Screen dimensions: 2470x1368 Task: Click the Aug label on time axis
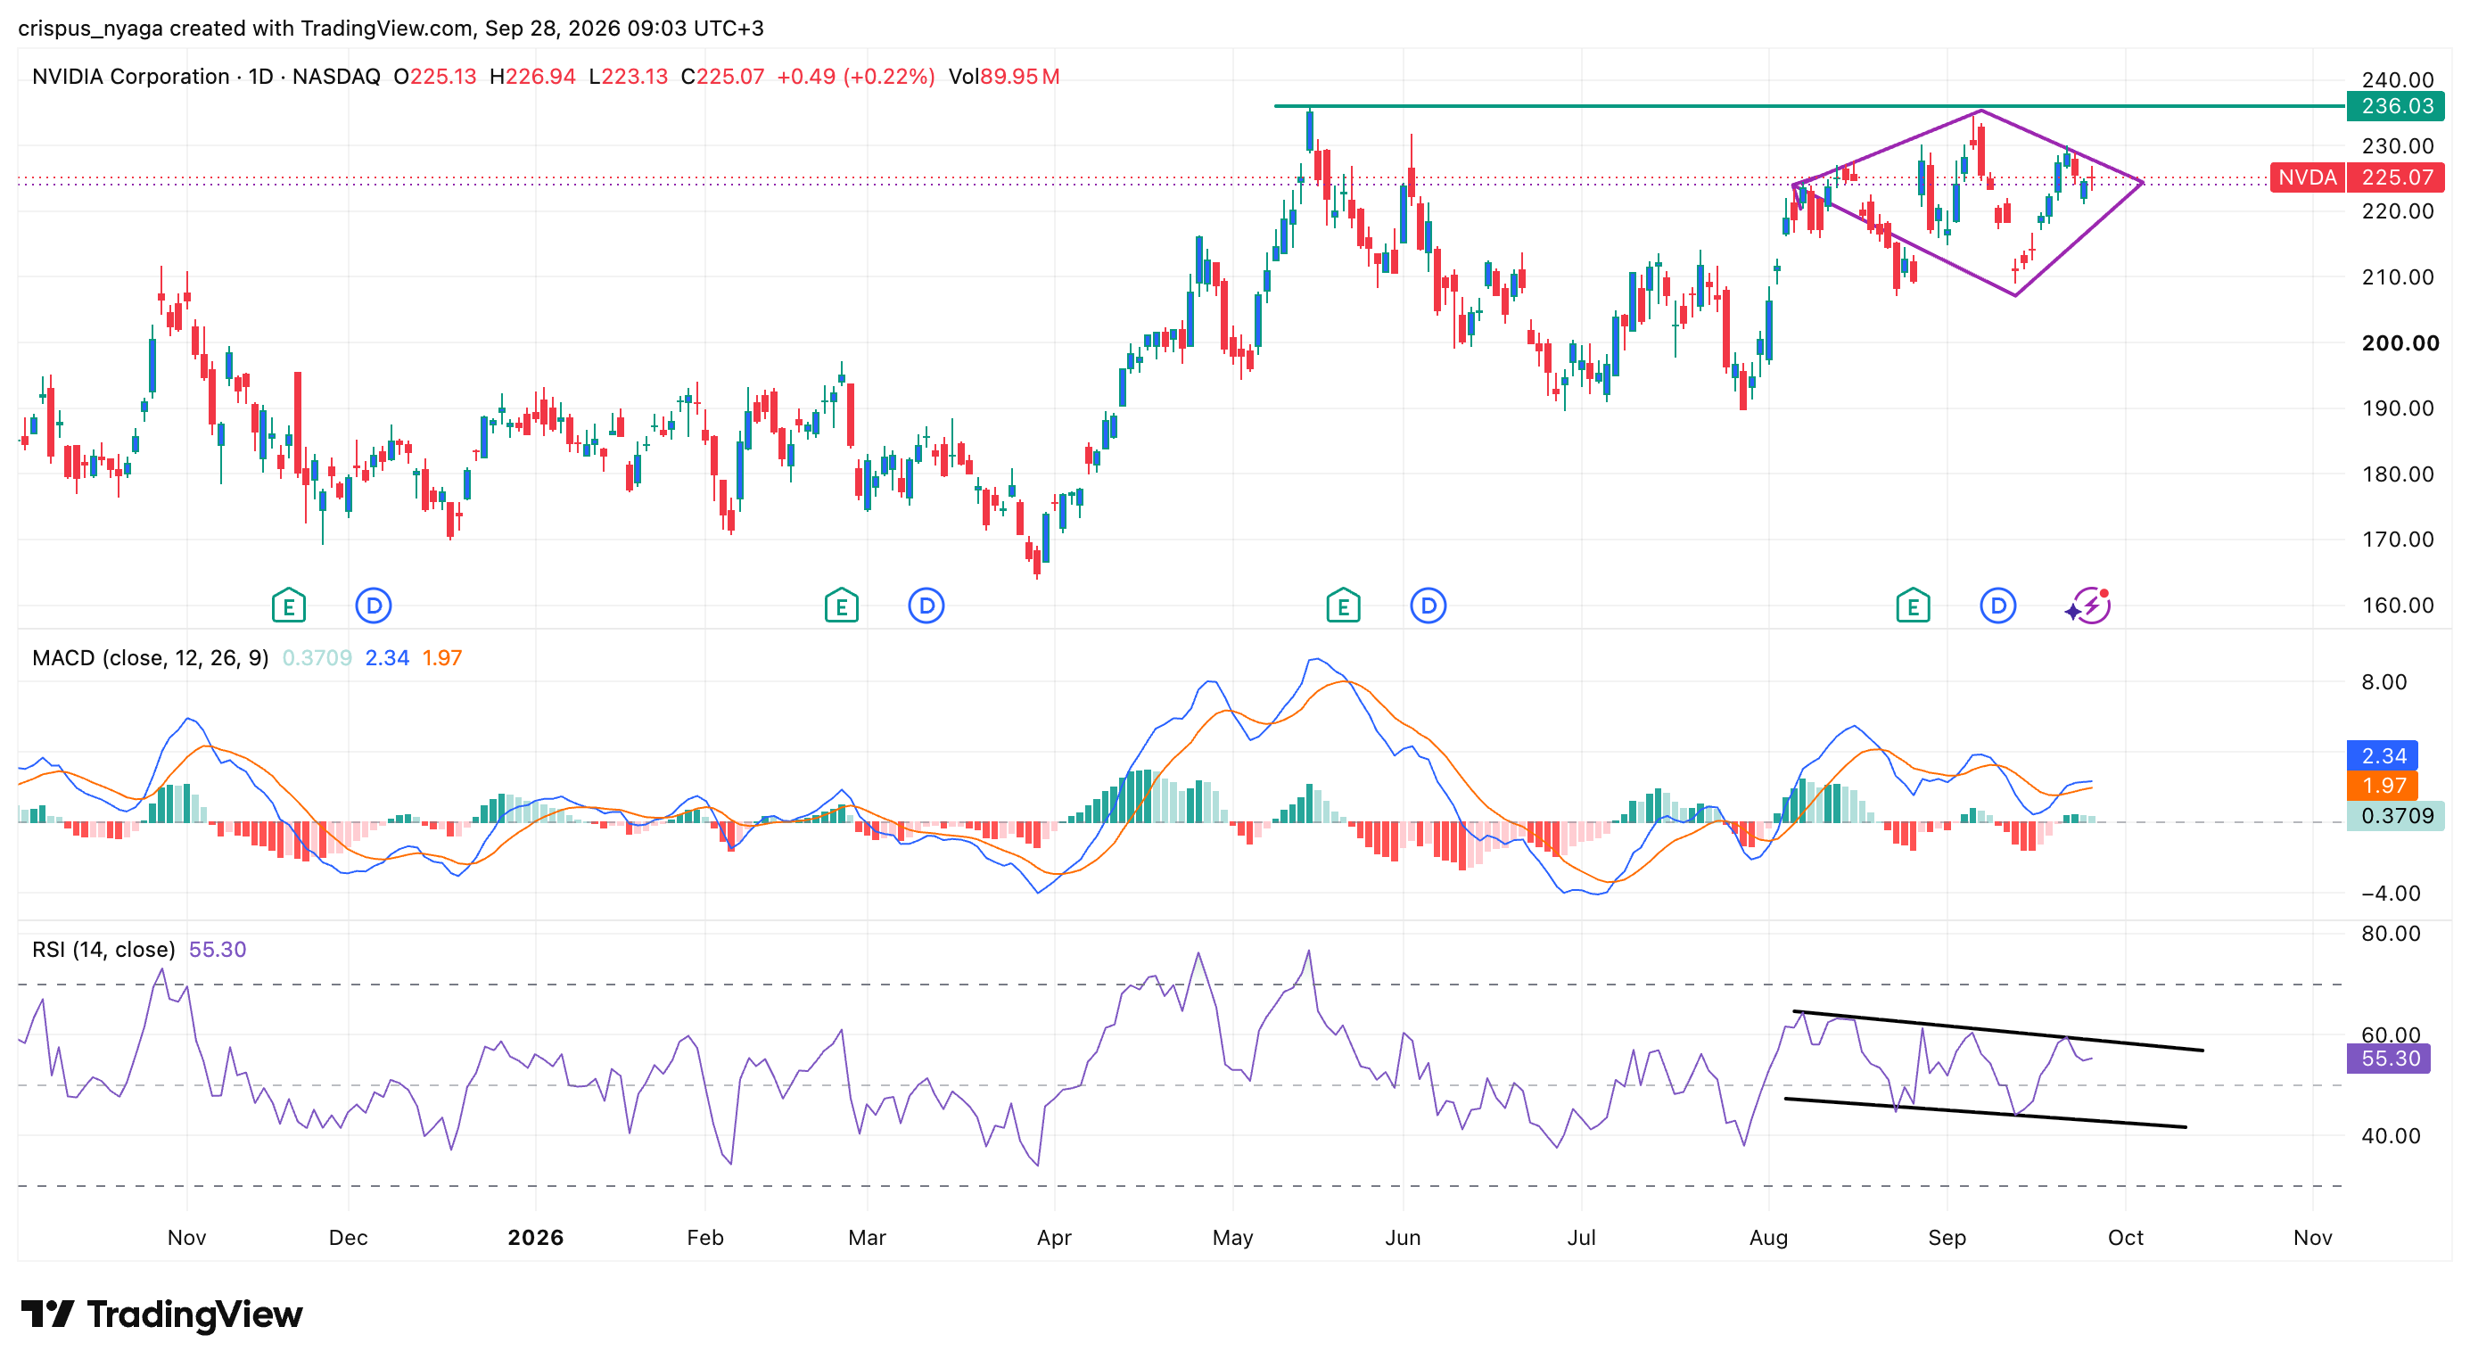[x=1768, y=1238]
